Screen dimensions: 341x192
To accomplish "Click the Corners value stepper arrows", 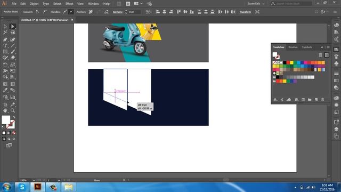I will click(x=126, y=12).
